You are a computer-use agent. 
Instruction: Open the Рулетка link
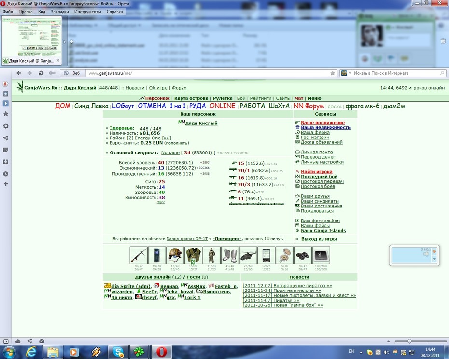[x=223, y=98]
